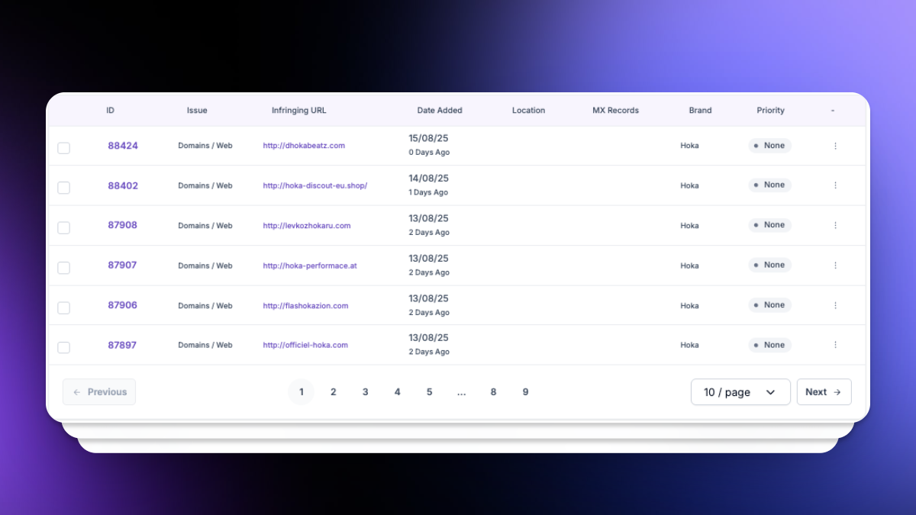Click the ID column header
This screenshot has height=515, width=916.
point(111,111)
